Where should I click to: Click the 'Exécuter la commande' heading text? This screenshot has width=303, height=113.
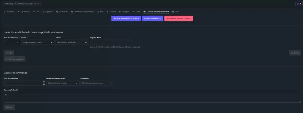coord(15,73)
